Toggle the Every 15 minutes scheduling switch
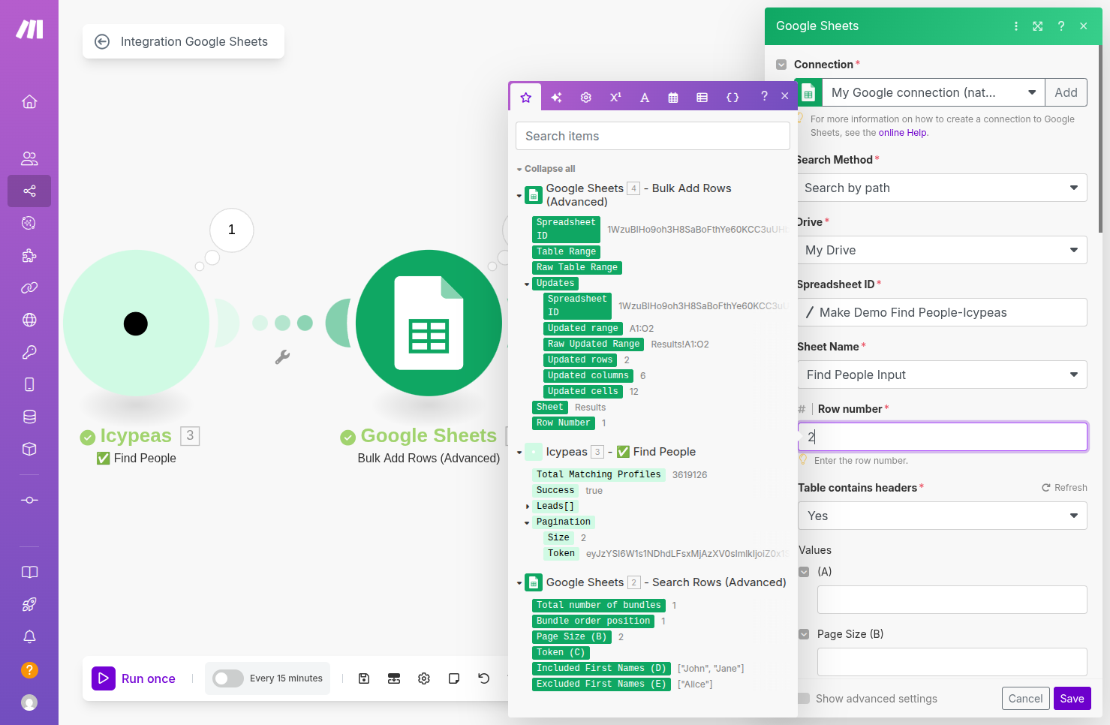The image size is (1110, 725). point(228,678)
